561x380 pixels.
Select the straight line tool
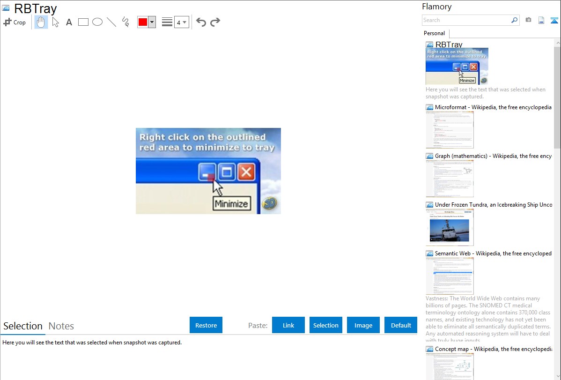pos(111,22)
